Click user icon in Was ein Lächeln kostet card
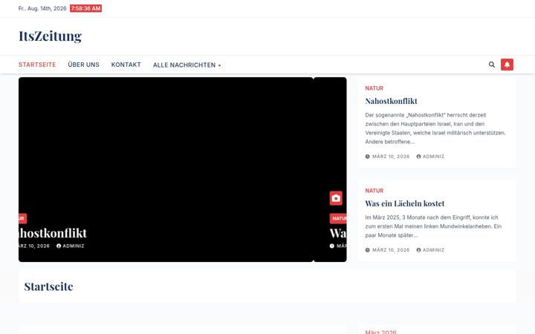This screenshot has height=334, width=535. click(418, 250)
